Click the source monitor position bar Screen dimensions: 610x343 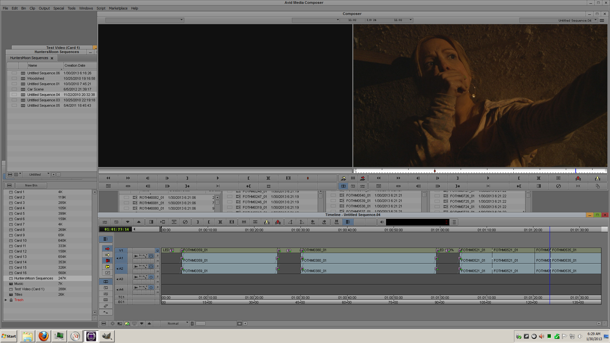pyautogui.click(x=225, y=171)
